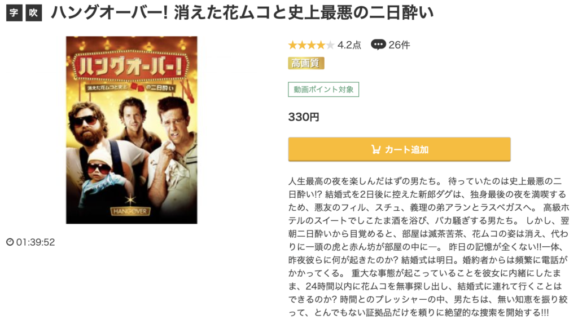This screenshot has width=578, height=324.
Task: Open the 26件 reviews link
Action: 399,45
